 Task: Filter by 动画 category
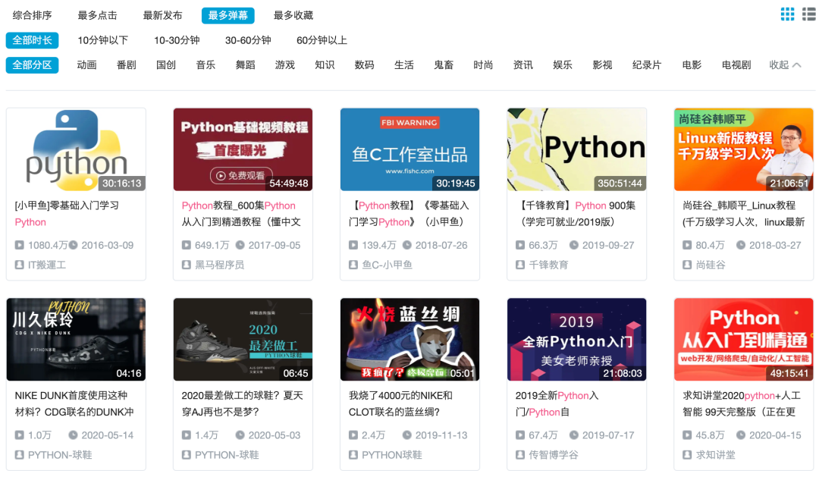(x=86, y=64)
